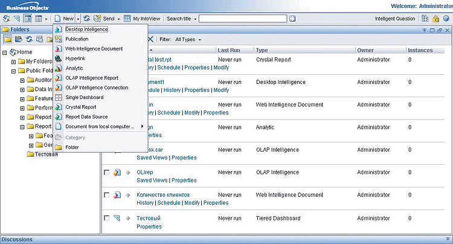Open Properties under Тестовый
Viewport: 453px width, 244px height.
tap(149, 227)
